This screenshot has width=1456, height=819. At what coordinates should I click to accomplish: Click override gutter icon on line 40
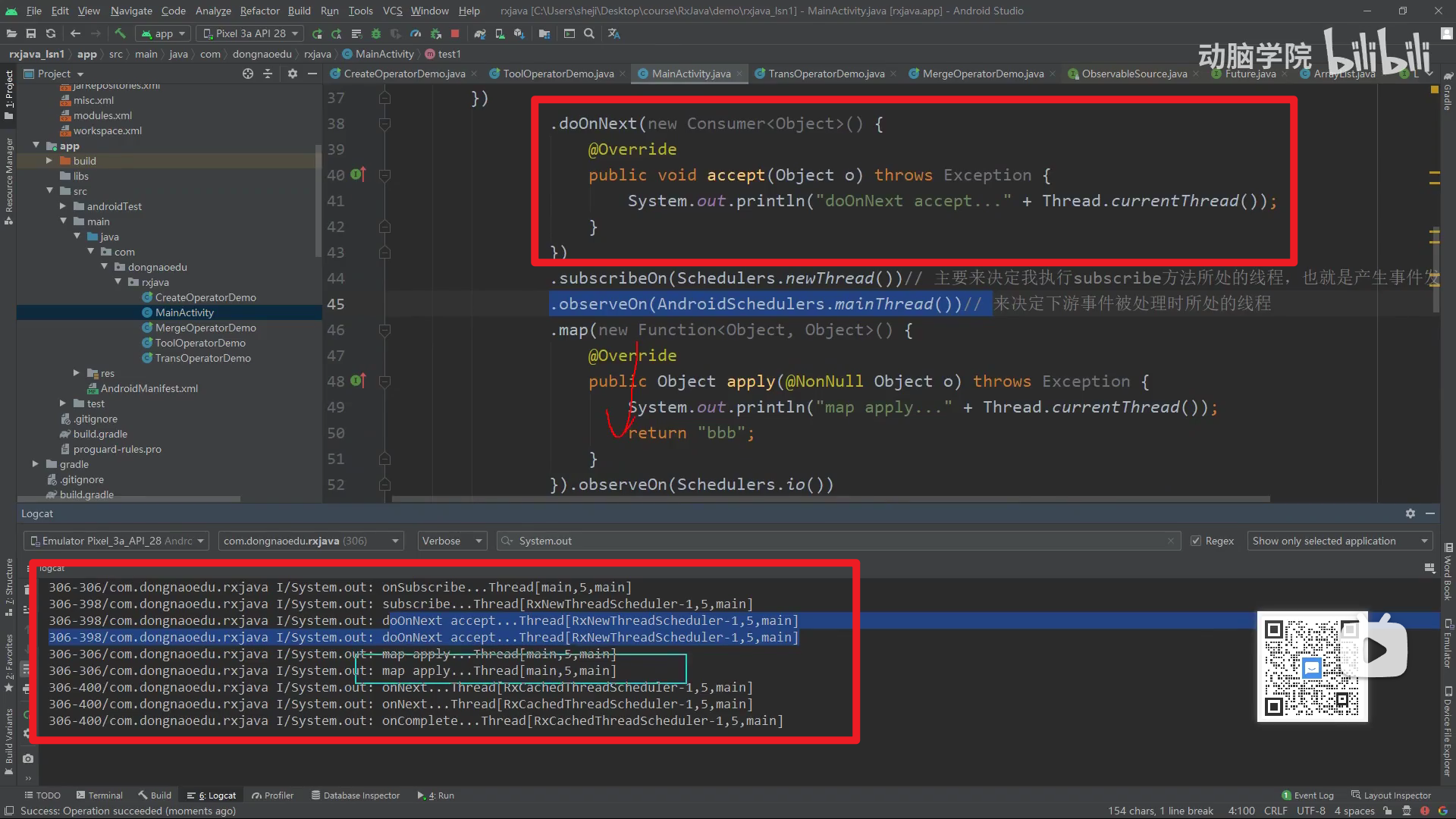tap(358, 174)
